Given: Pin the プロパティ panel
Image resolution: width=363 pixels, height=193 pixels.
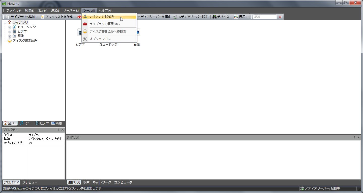Looking at the screenshot, I should (x=58, y=130).
